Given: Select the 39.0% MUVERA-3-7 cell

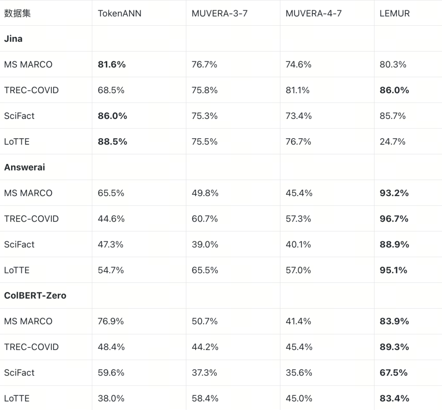Looking at the screenshot, I should click(x=205, y=244).
